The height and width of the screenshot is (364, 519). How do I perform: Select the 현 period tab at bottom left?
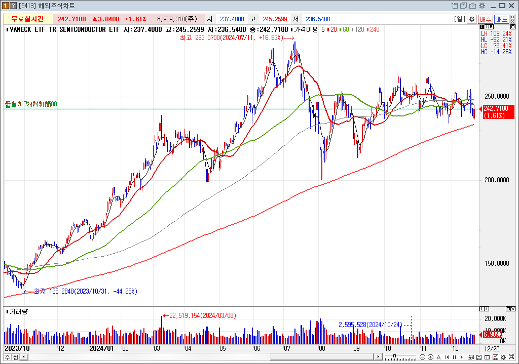15,357
